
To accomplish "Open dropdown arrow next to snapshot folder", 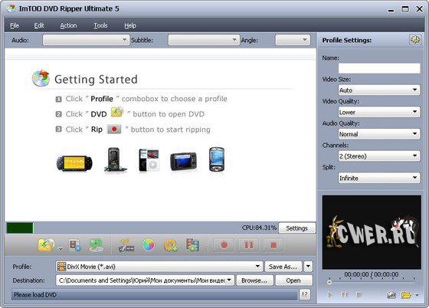I will pyautogui.click(x=417, y=295).
